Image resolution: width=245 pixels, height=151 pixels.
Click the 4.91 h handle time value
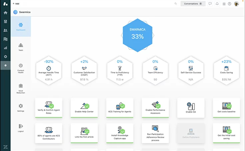point(49,79)
